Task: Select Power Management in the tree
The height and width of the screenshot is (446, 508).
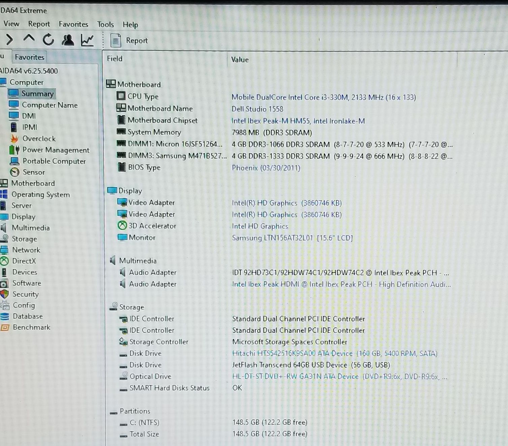Action: [56, 150]
